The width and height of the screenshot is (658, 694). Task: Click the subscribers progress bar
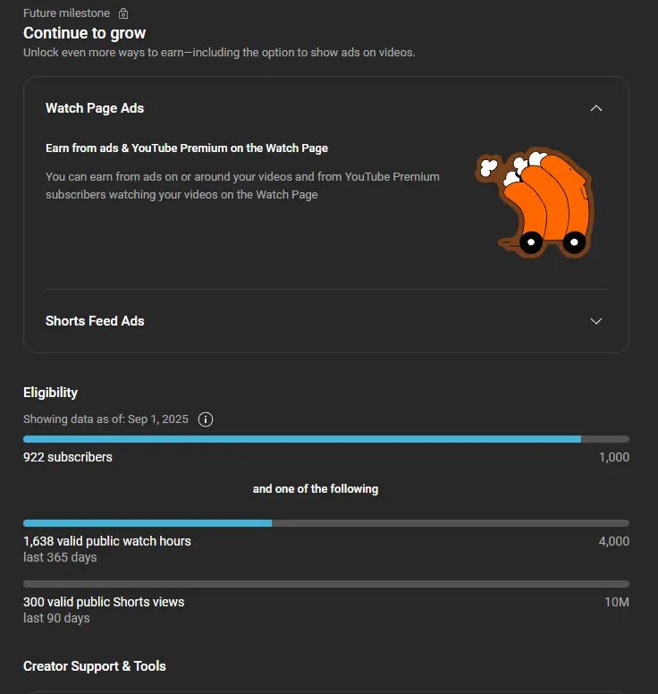pos(325,439)
